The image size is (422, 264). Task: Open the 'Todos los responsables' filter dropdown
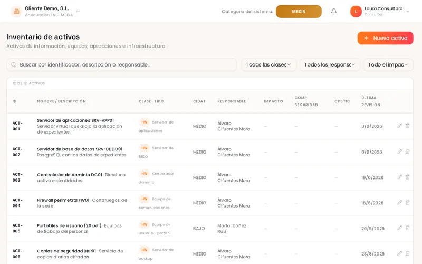coord(330,64)
